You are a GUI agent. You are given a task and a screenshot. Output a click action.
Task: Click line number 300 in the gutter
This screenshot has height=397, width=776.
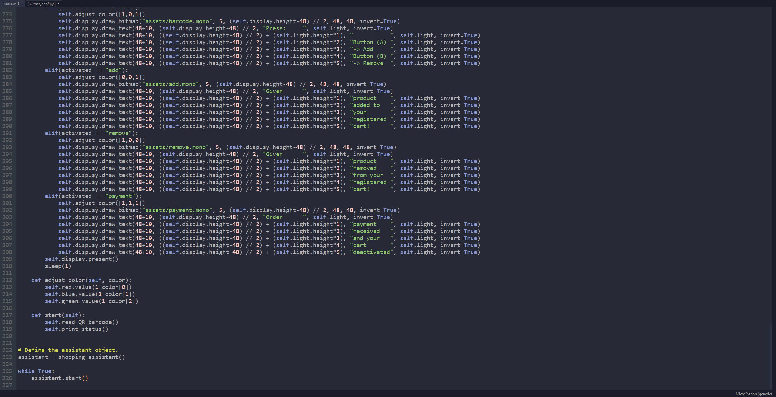pyautogui.click(x=7, y=196)
